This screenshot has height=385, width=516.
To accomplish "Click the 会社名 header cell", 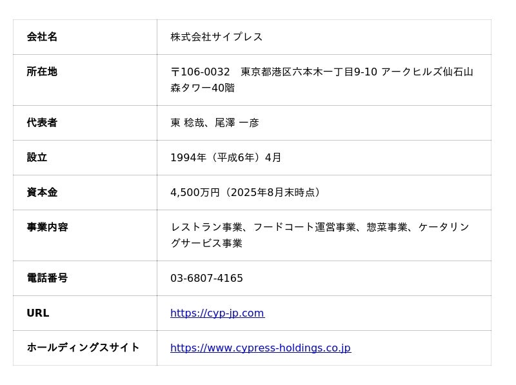I will (85, 37).
